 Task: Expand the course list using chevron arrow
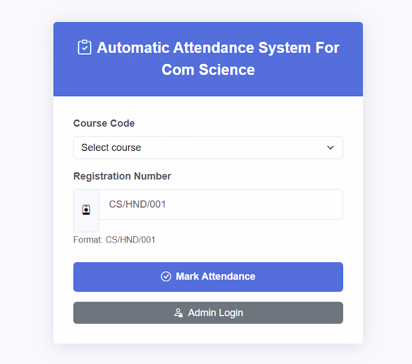[331, 148]
